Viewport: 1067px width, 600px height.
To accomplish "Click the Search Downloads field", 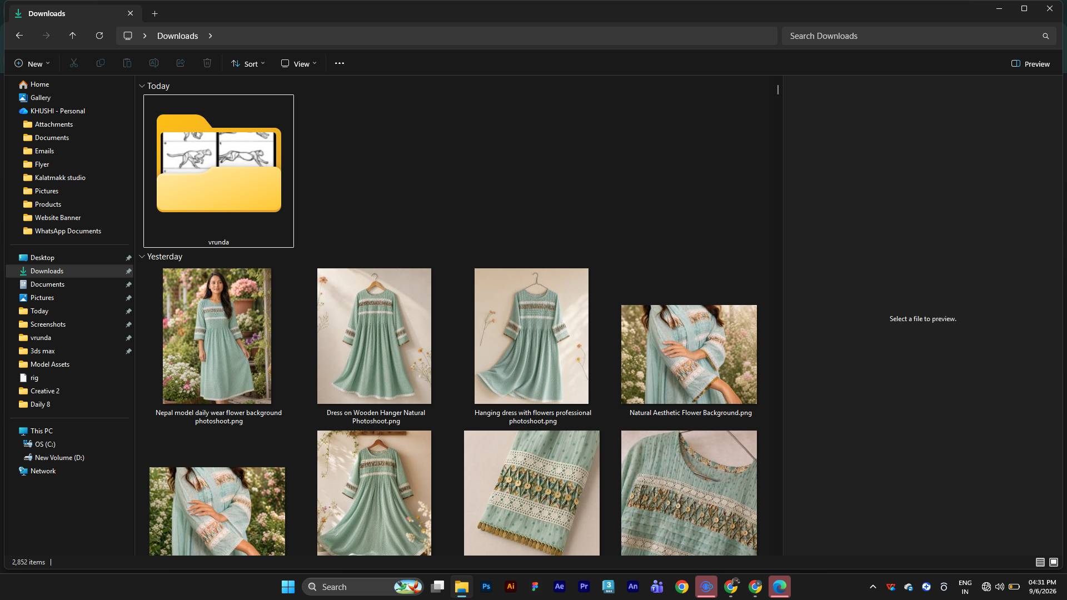I will 919,36.
